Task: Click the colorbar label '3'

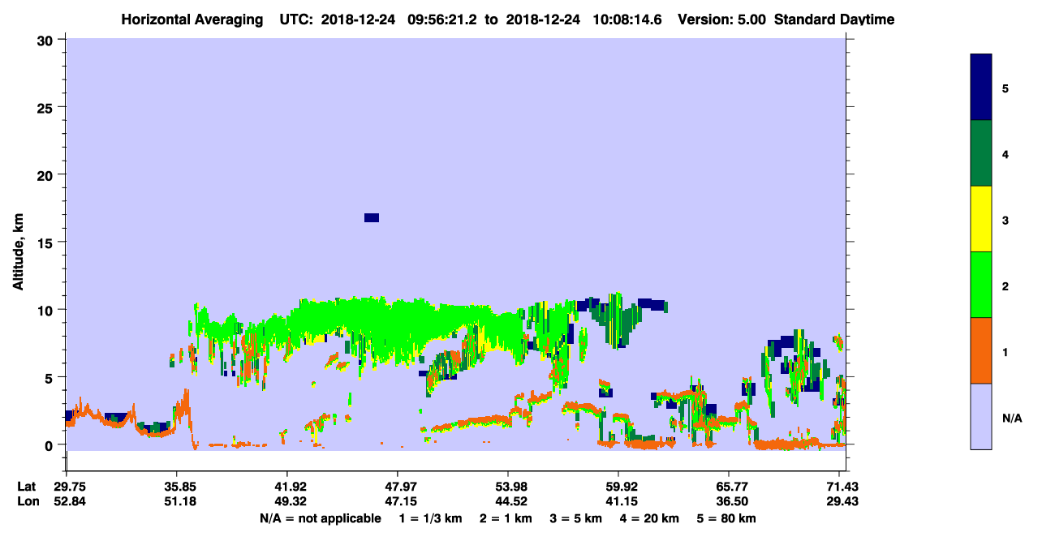Action: coord(1005,220)
